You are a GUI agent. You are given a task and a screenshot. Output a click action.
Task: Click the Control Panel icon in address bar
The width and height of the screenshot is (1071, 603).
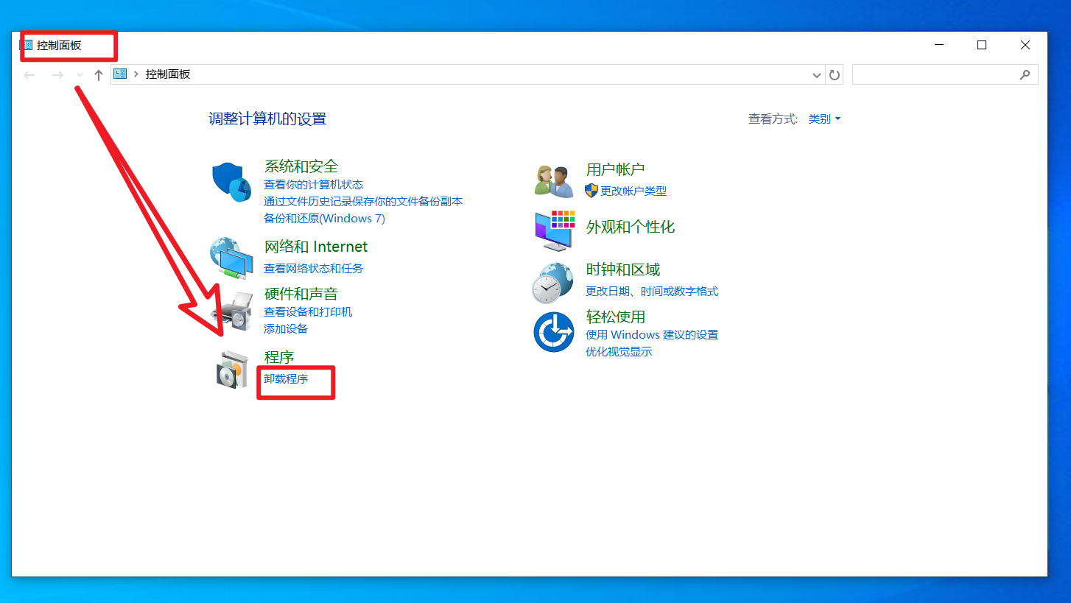(x=120, y=74)
